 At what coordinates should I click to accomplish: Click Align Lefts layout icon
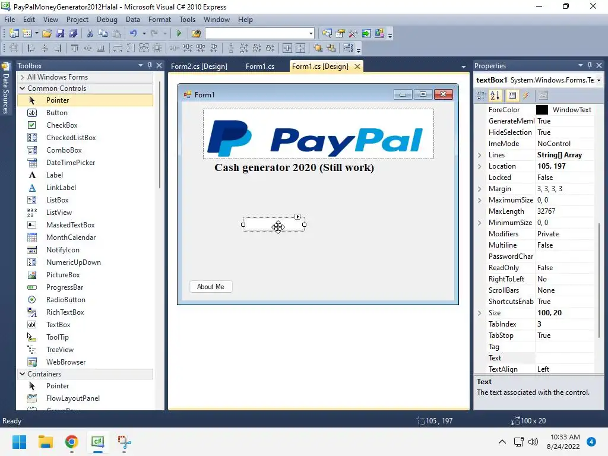click(x=31, y=48)
